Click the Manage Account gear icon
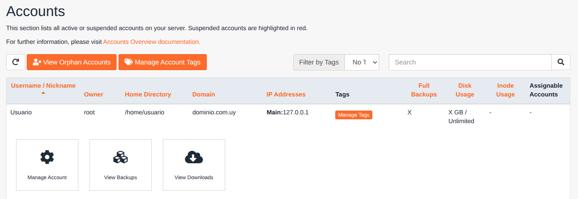Screen dimensions: 578x199 47,157
